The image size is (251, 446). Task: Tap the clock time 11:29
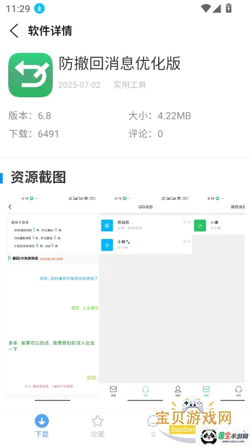(18, 9)
